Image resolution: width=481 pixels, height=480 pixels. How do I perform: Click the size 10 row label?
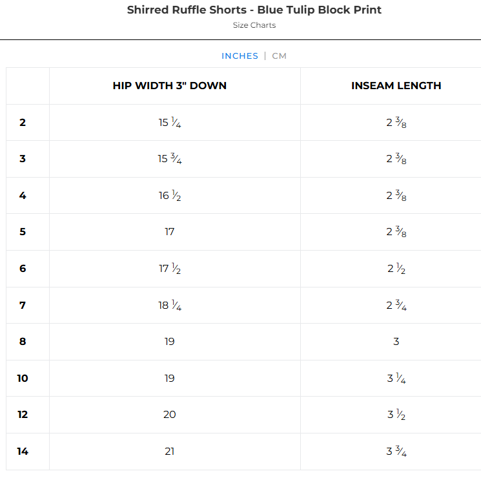23,378
